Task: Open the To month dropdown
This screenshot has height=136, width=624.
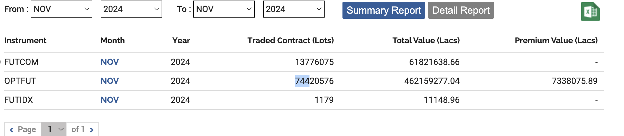Action: pyautogui.click(x=224, y=9)
